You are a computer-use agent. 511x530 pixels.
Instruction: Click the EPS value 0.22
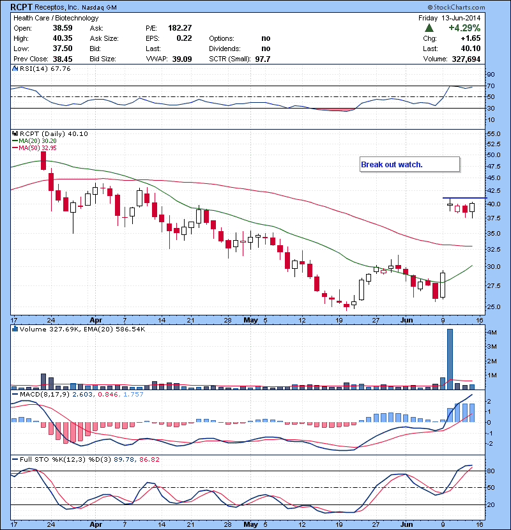click(x=185, y=38)
